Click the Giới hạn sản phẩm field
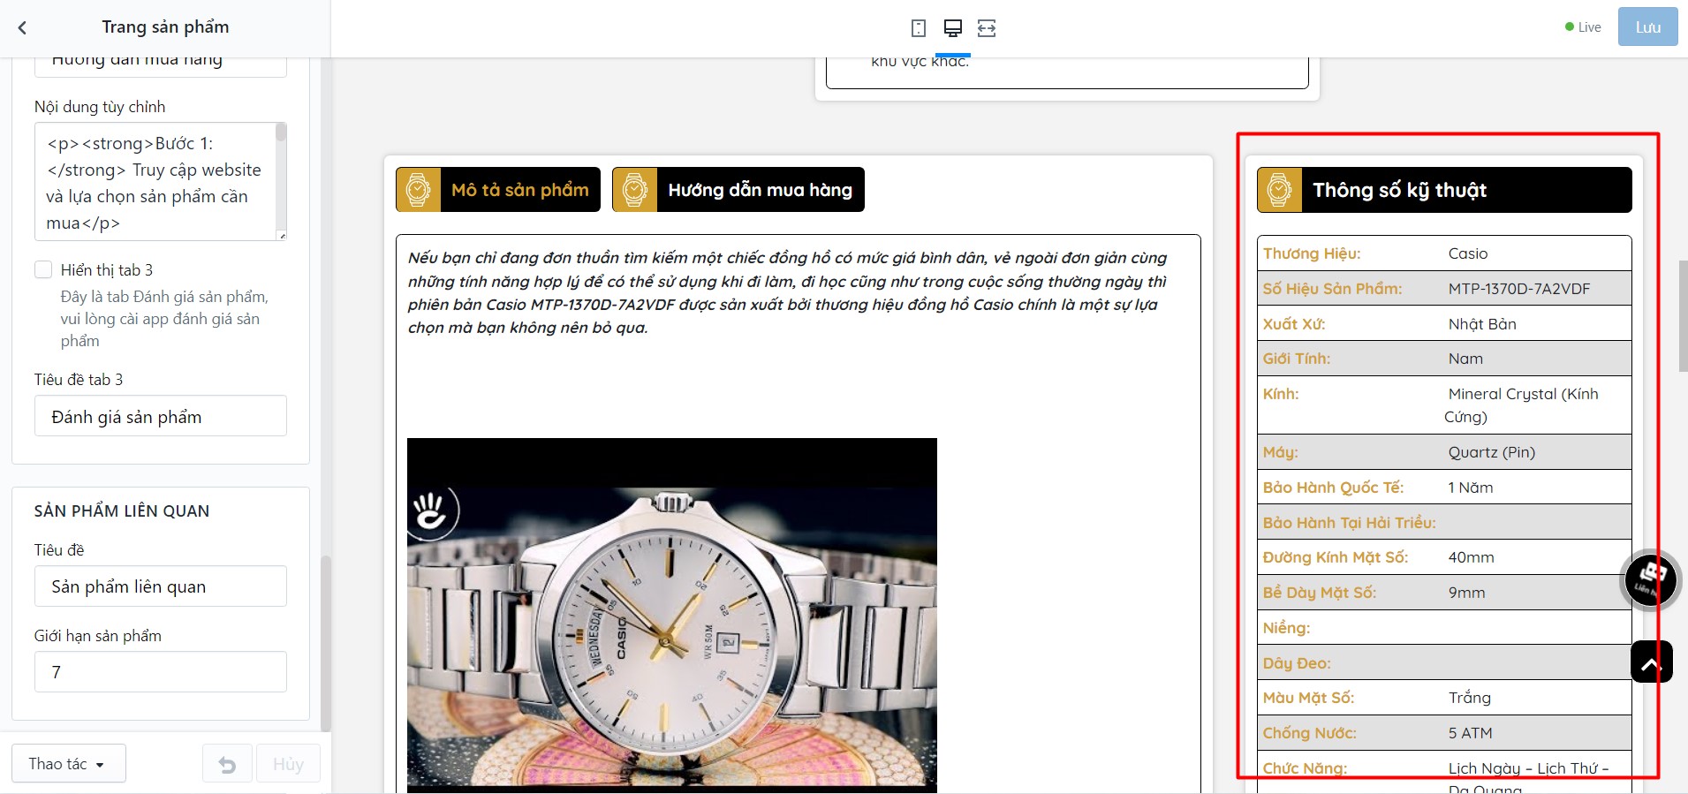 tap(161, 672)
